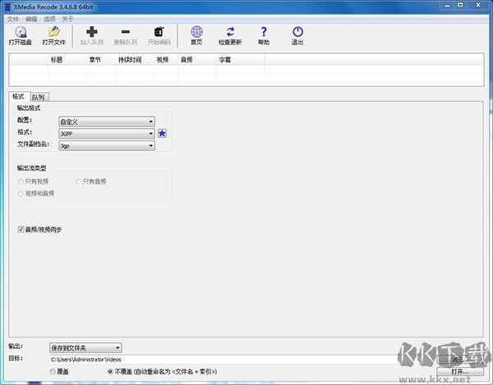The width and height of the screenshot is (493, 385).
Task: Click the 浏览 browse button
Action: [459, 360]
